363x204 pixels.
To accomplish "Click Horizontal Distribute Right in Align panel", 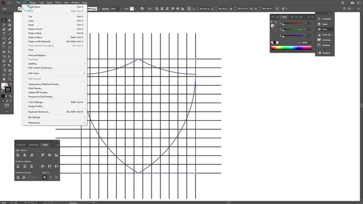I will point(56,166).
